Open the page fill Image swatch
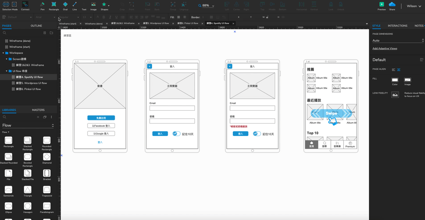The image size is (425, 220). (407, 80)
